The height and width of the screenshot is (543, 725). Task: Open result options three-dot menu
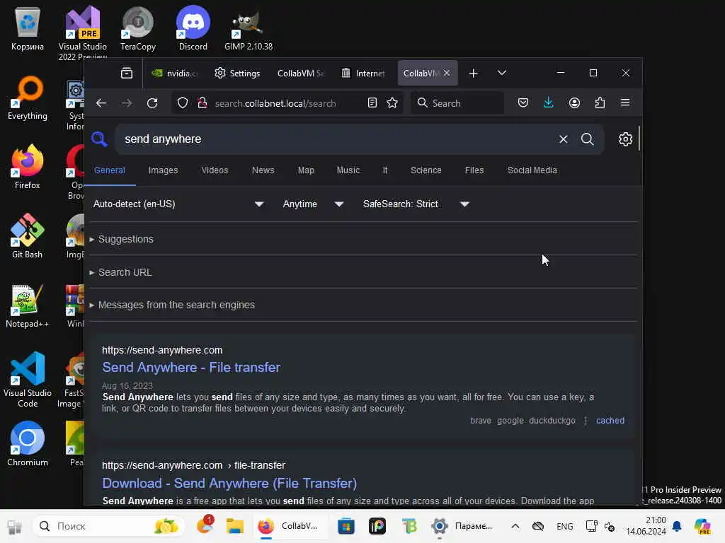click(x=586, y=421)
